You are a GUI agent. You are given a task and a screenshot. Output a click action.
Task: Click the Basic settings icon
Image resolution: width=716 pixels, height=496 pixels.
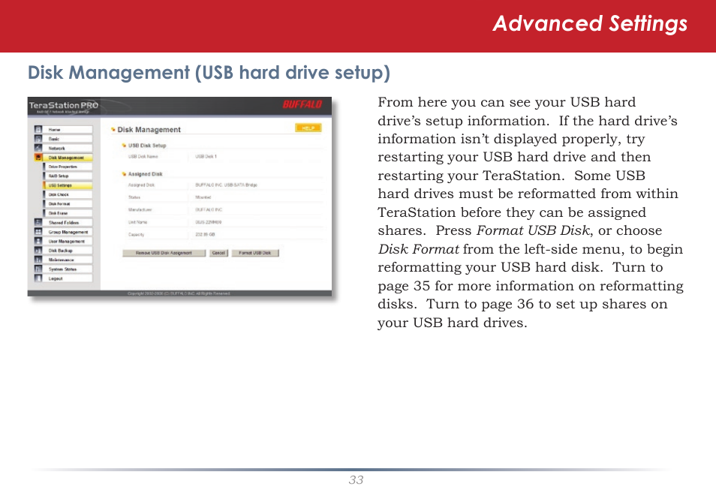[x=38, y=139]
